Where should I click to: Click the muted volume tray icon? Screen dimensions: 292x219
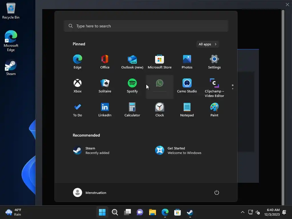coord(258,212)
